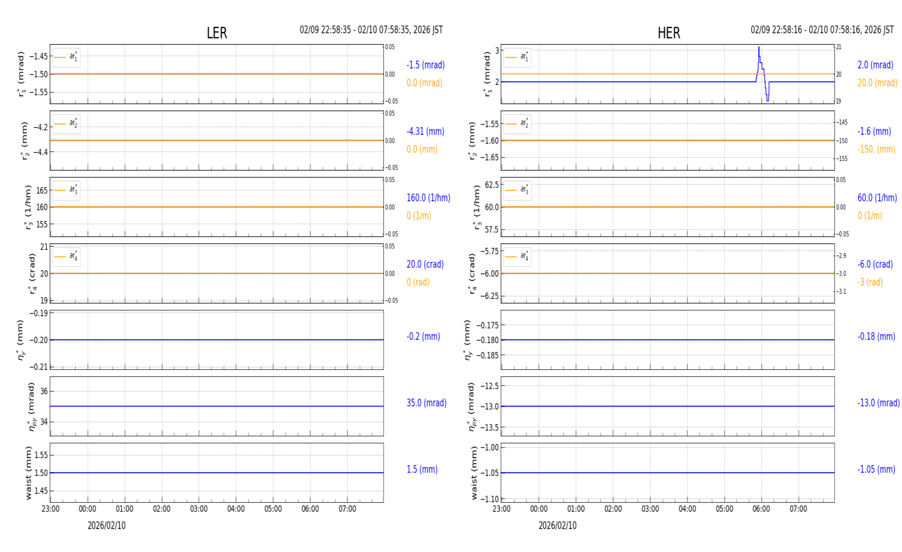Click the HER orange value -150. (mm)
This screenshot has width=902, height=552.
pyautogui.click(x=876, y=149)
